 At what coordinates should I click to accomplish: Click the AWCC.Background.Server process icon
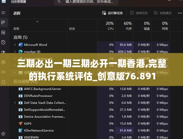pyautogui.click(x=20, y=89)
